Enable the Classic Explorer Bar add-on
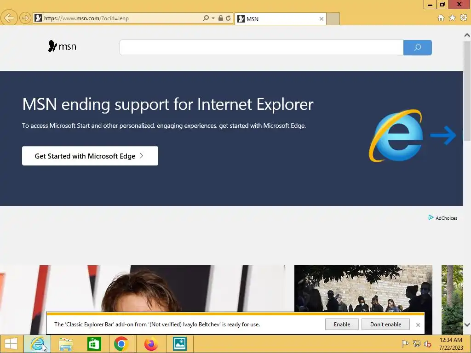Image resolution: width=471 pixels, height=353 pixels. 342,325
